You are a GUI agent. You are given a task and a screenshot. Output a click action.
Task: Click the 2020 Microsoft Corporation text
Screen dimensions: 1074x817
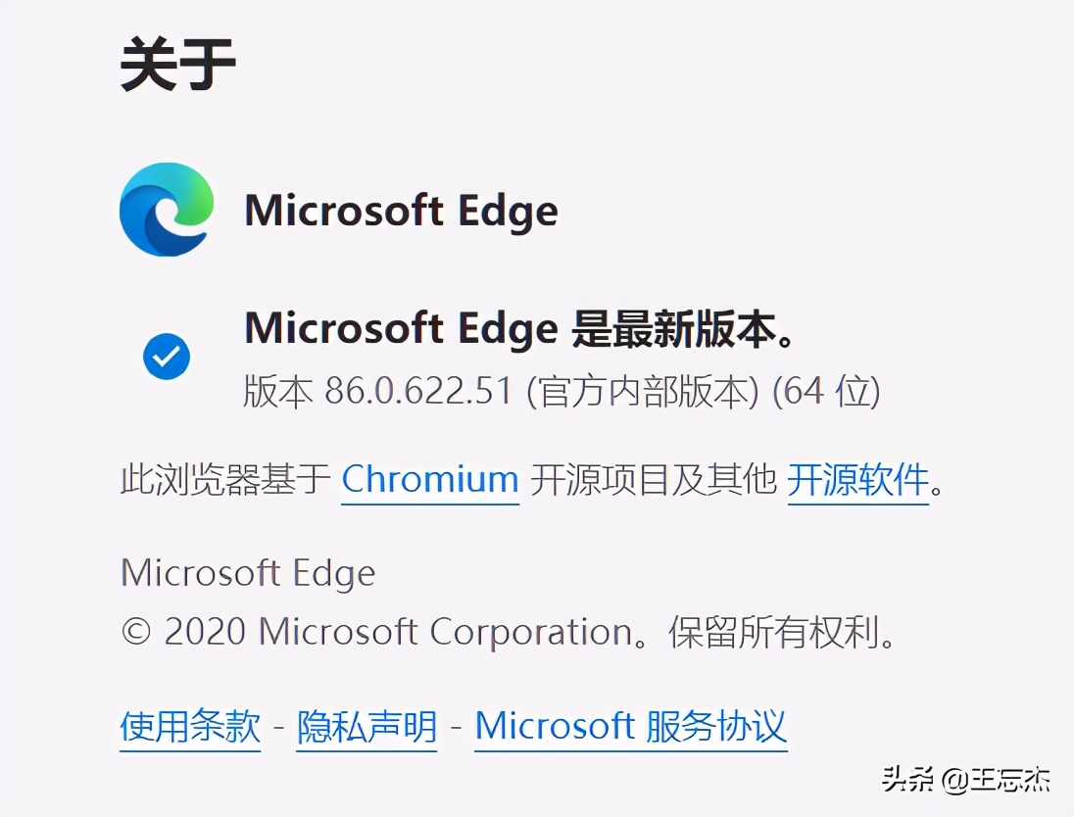(398, 632)
